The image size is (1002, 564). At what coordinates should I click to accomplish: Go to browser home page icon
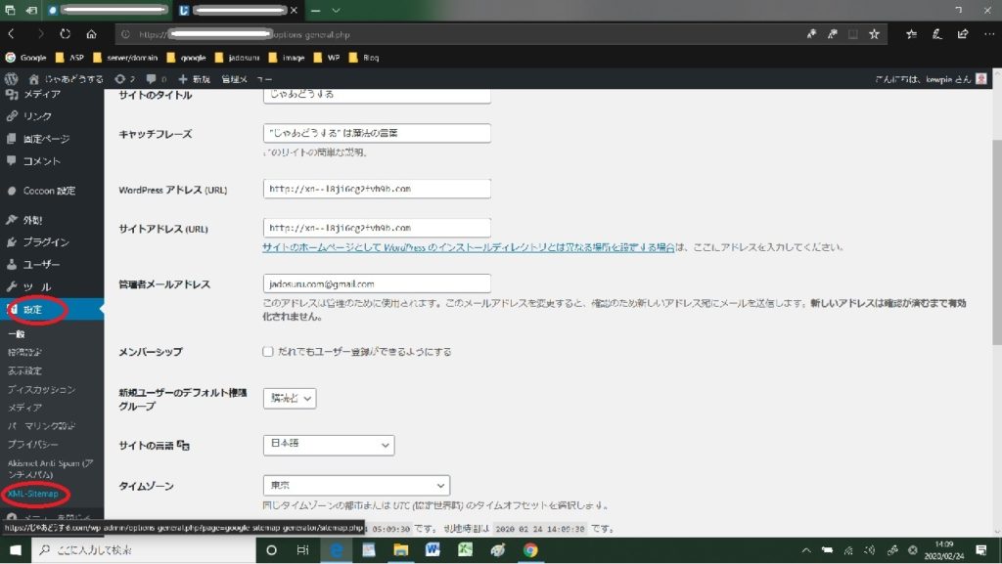[91, 33]
